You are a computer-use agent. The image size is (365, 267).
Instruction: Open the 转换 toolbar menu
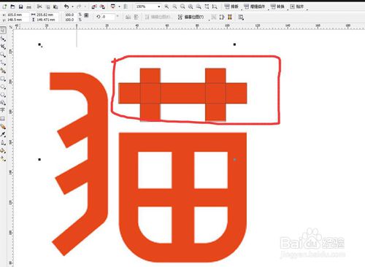[x=278, y=7]
